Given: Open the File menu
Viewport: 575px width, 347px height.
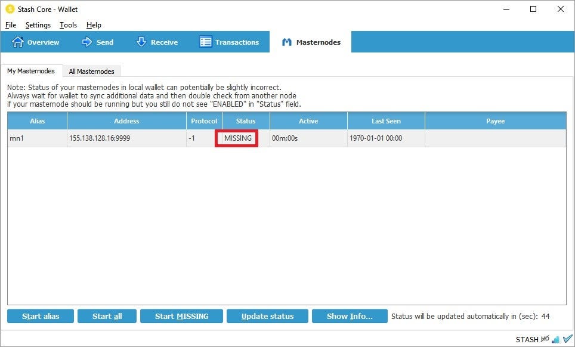Looking at the screenshot, I should pos(11,25).
